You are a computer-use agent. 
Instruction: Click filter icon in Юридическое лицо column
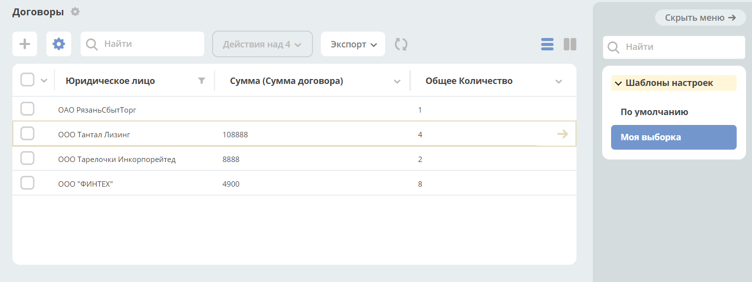pyautogui.click(x=202, y=81)
